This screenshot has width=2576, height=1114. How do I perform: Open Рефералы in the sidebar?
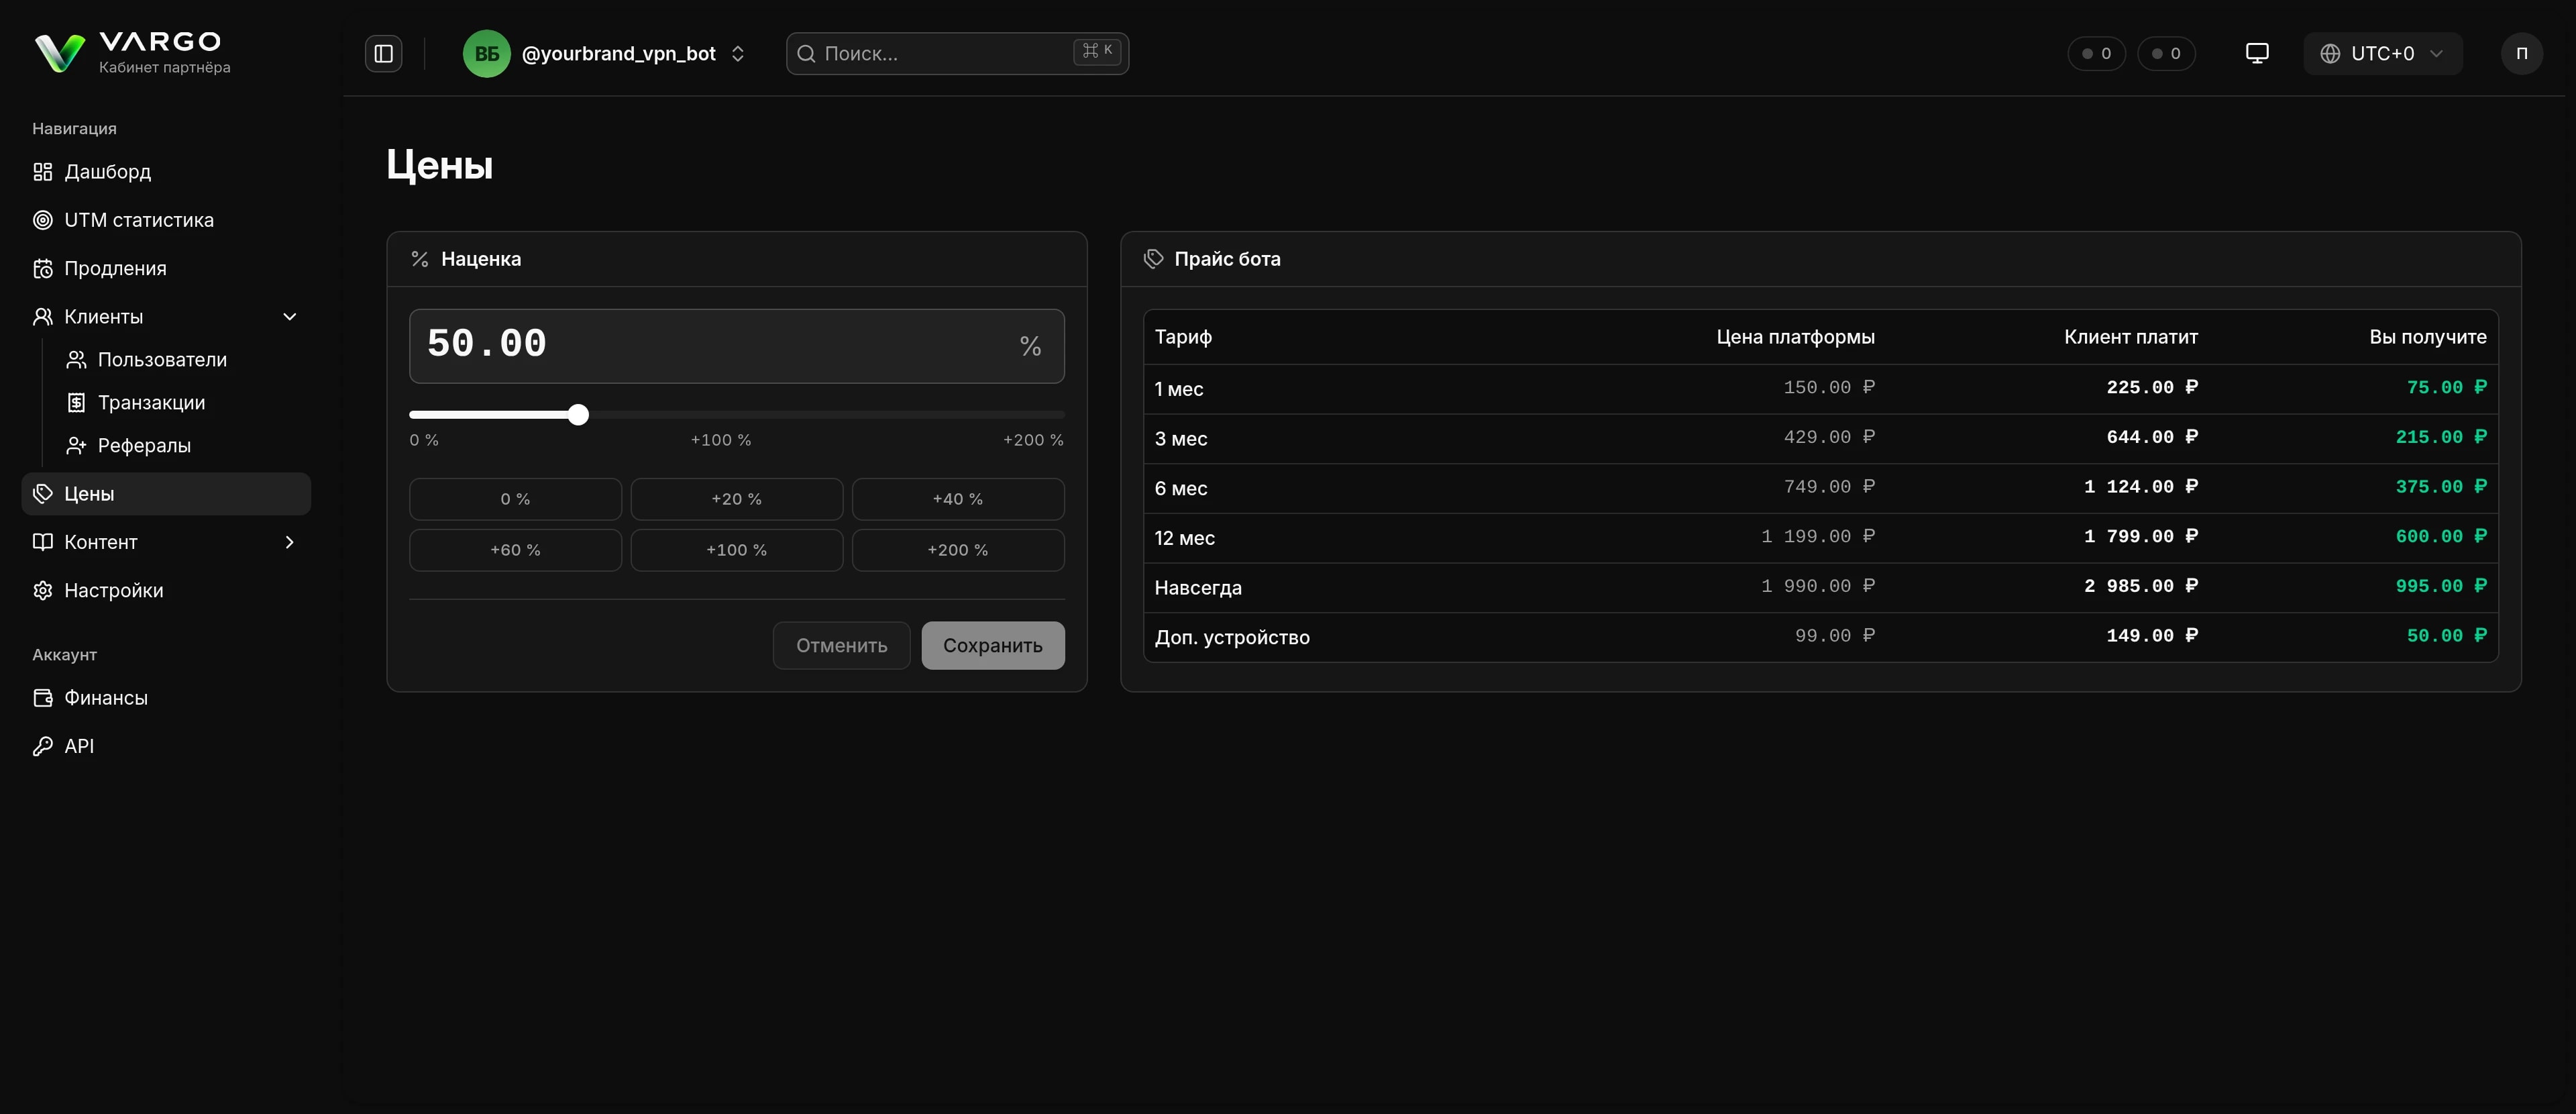click(144, 445)
